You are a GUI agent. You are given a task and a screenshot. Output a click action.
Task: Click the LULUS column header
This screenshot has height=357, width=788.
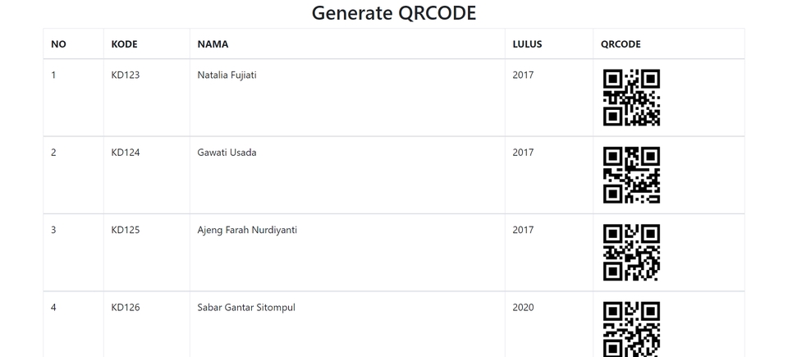pyautogui.click(x=527, y=44)
